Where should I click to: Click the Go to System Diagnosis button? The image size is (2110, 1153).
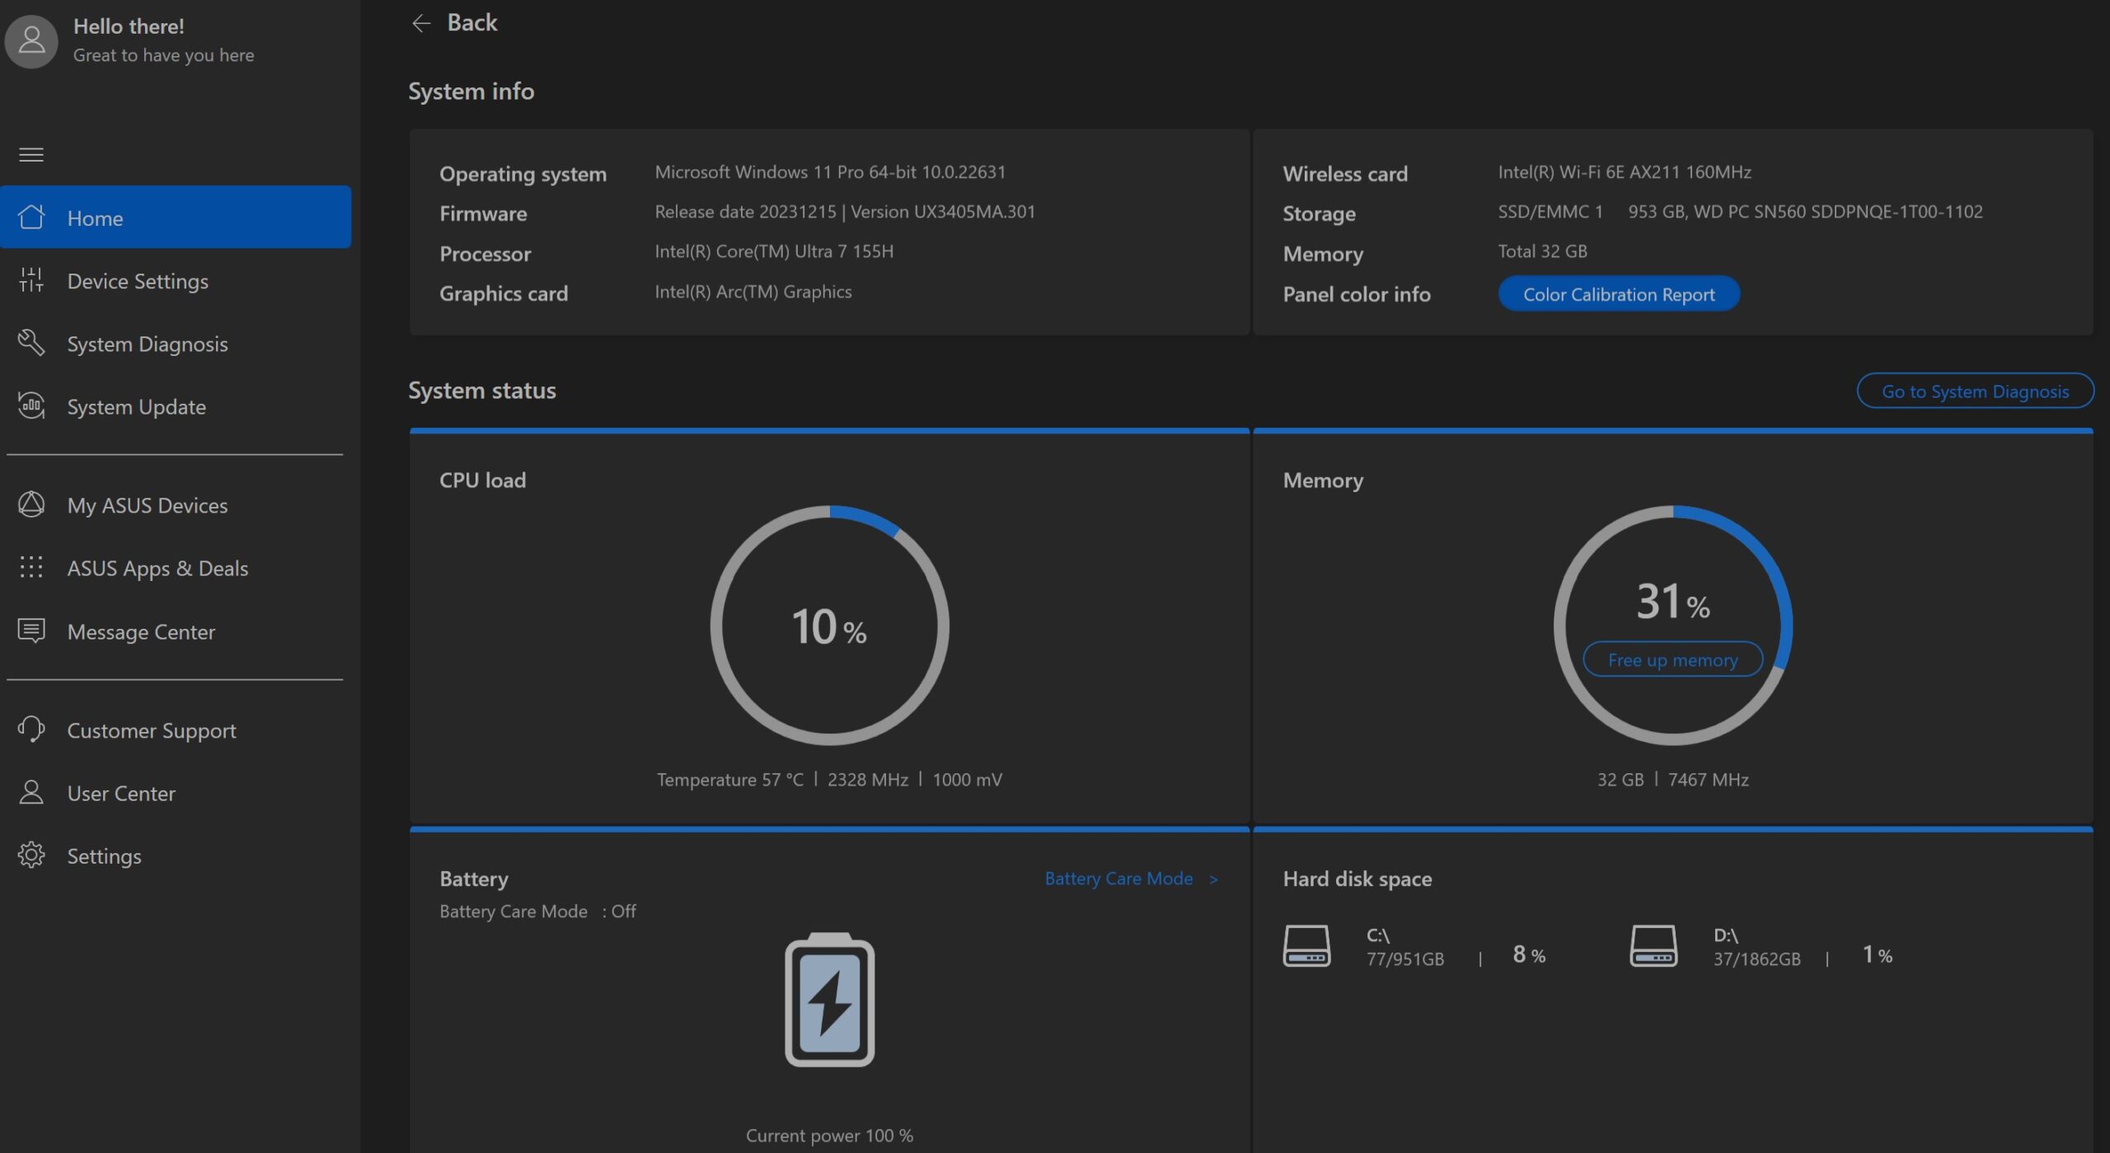pos(1974,391)
